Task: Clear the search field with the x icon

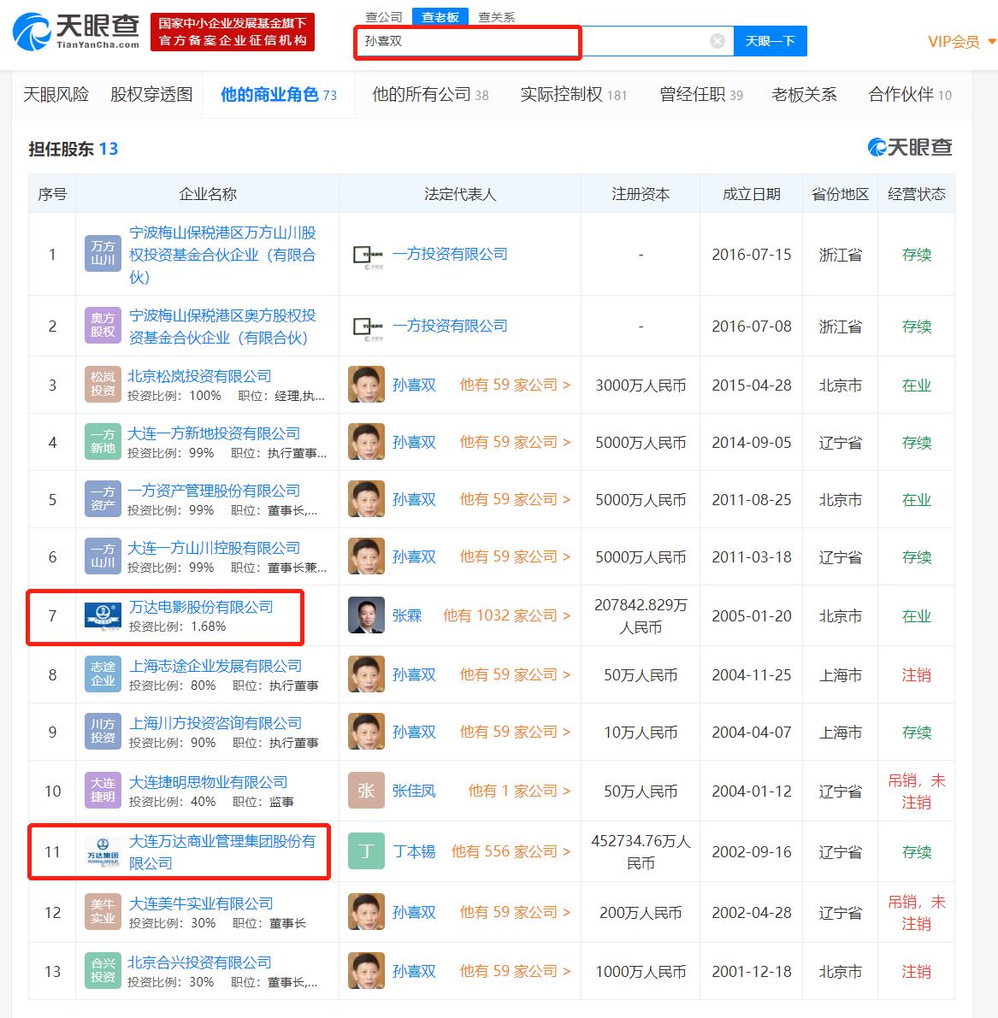Action: click(x=717, y=40)
